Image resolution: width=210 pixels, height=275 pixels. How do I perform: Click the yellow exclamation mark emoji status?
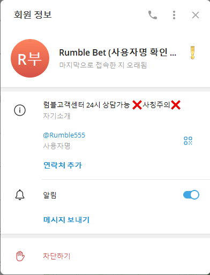[192, 52]
